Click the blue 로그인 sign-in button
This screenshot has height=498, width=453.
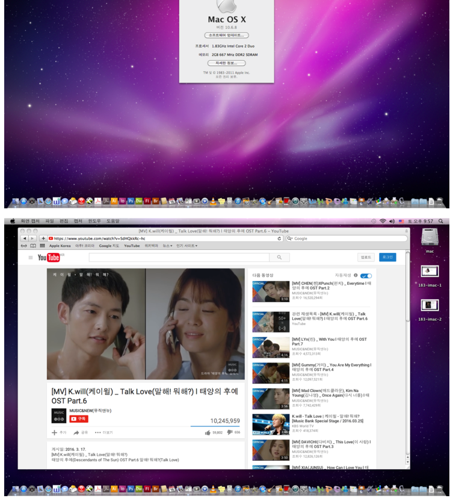pyautogui.click(x=387, y=257)
